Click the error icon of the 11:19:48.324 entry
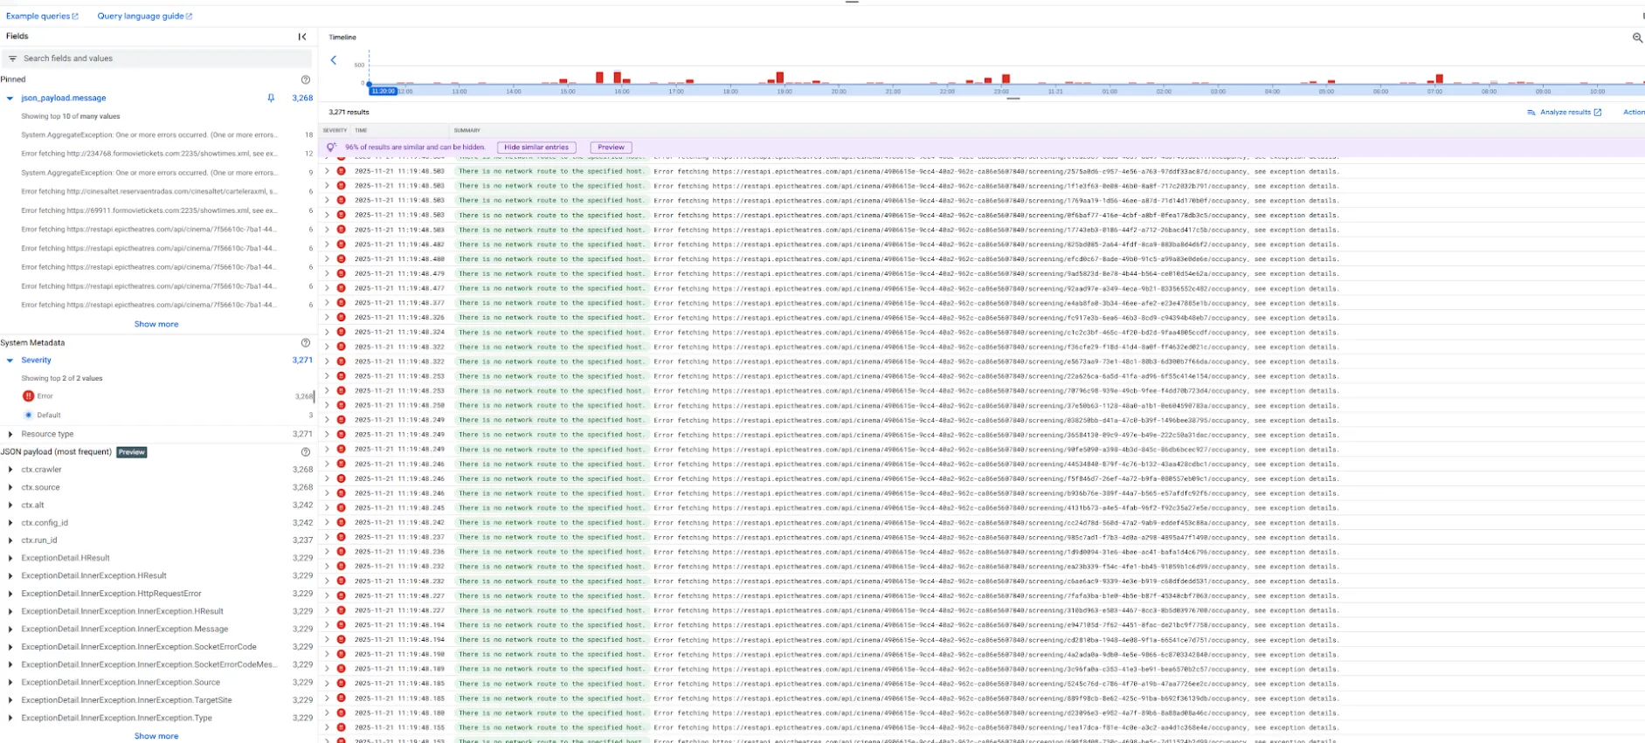 pyautogui.click(x=341, y=333)
